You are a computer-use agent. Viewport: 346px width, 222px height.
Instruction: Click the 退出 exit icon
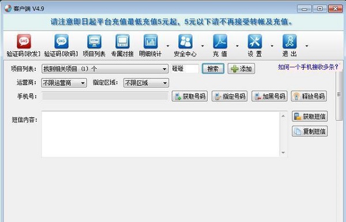pos(289,41)
